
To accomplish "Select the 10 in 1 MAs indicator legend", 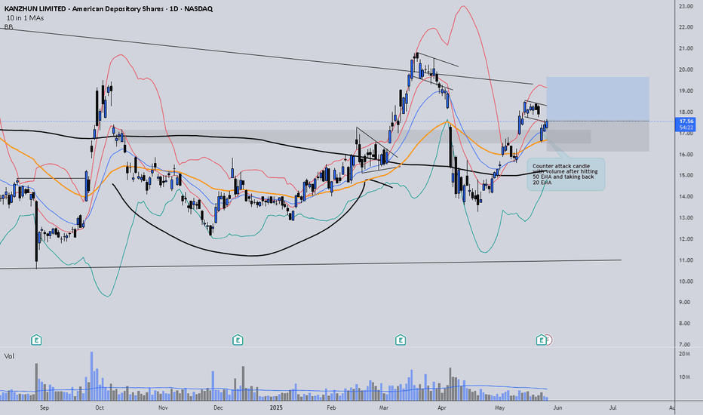I will 25,18.
